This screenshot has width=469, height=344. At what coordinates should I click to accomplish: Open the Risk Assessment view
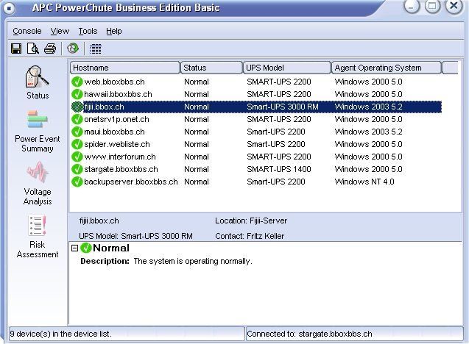pyautogui.click(x=38, y=237)
